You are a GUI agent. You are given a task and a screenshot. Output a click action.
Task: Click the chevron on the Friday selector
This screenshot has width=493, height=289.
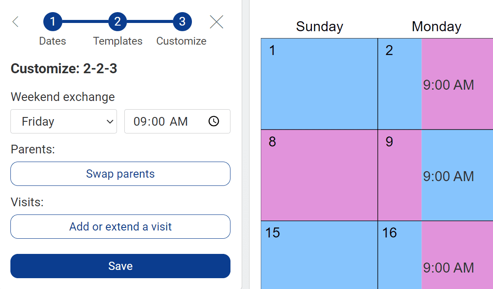[110, 121]
